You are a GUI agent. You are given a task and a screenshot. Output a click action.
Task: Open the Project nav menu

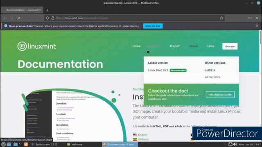pyautogui.click(x=175, y=46)
